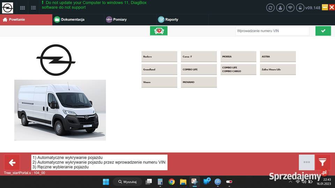The image size is (335, 188).
Task: Open the funnel filter button
Action: click(x=322, y=163)
